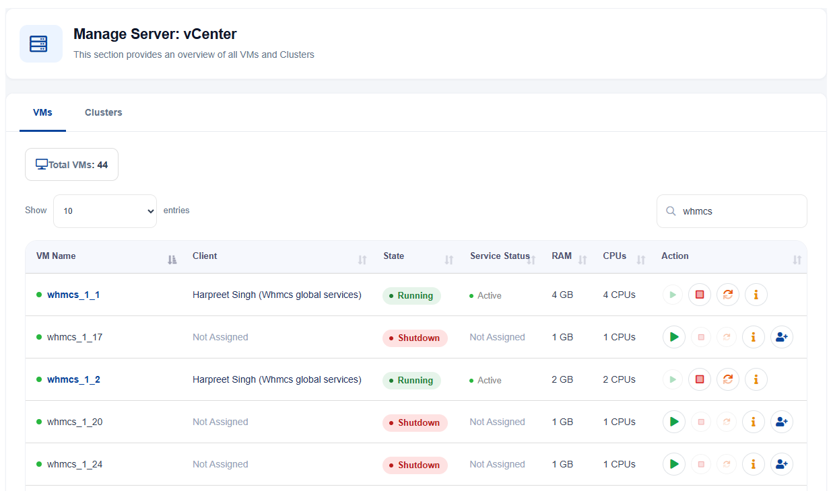Open info for whmcs_1_1
The image size is (833, 491).
click(x=756, y=295)
